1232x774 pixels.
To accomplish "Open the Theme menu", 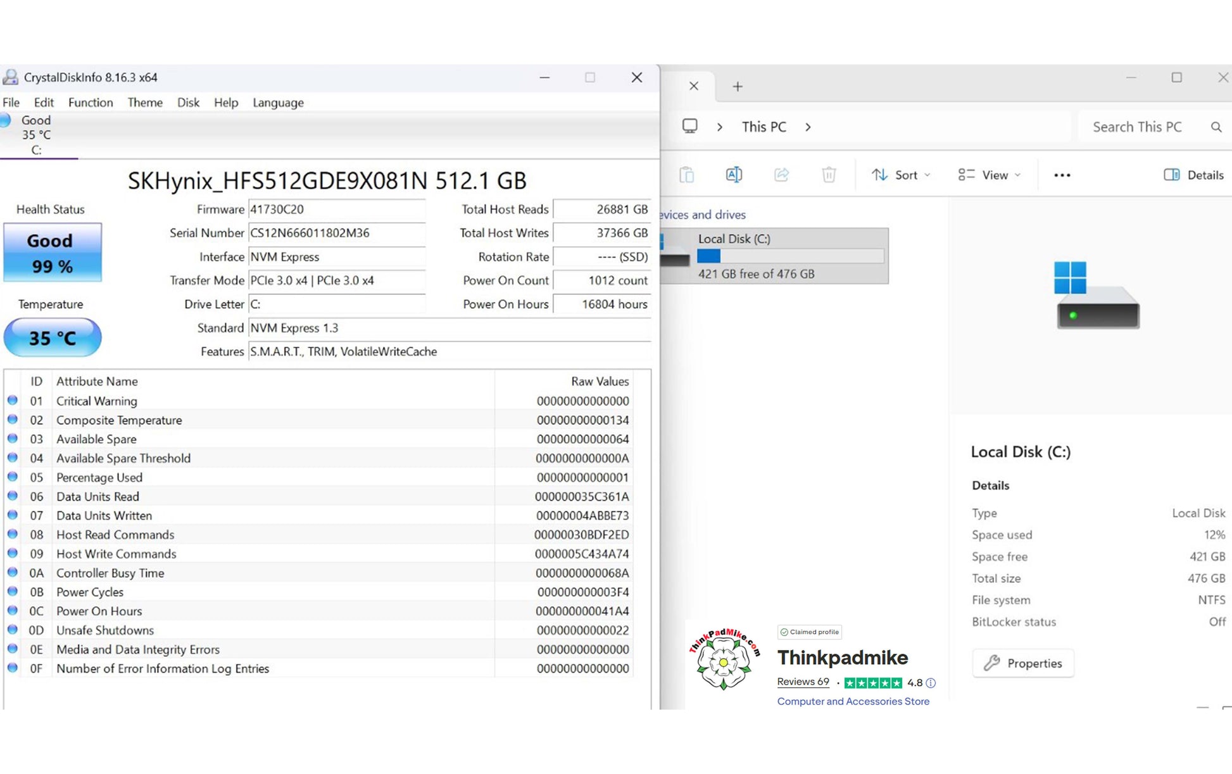I will point(145,103).
